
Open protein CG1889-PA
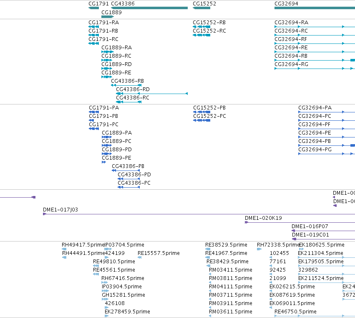[x=117, y=133]
